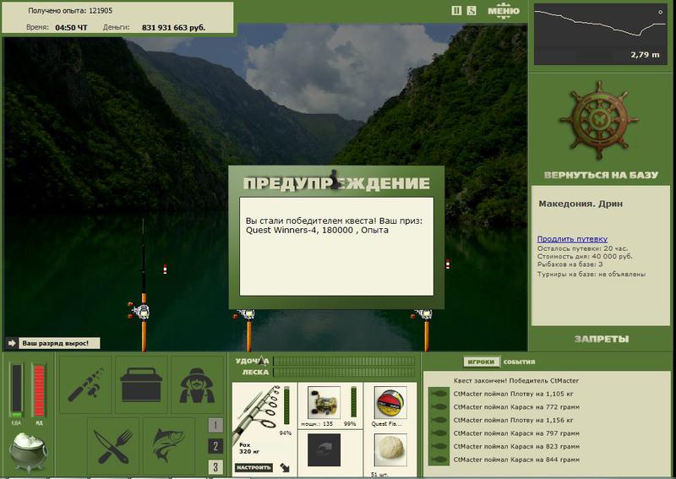Click the money value 831 931 663 руб.
Viewport: 676px width, 479px height.
pos(173,28)
